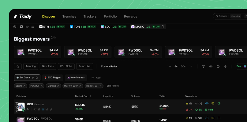Go to the Discover tab

pyautogui.click(x=49, y=16)
